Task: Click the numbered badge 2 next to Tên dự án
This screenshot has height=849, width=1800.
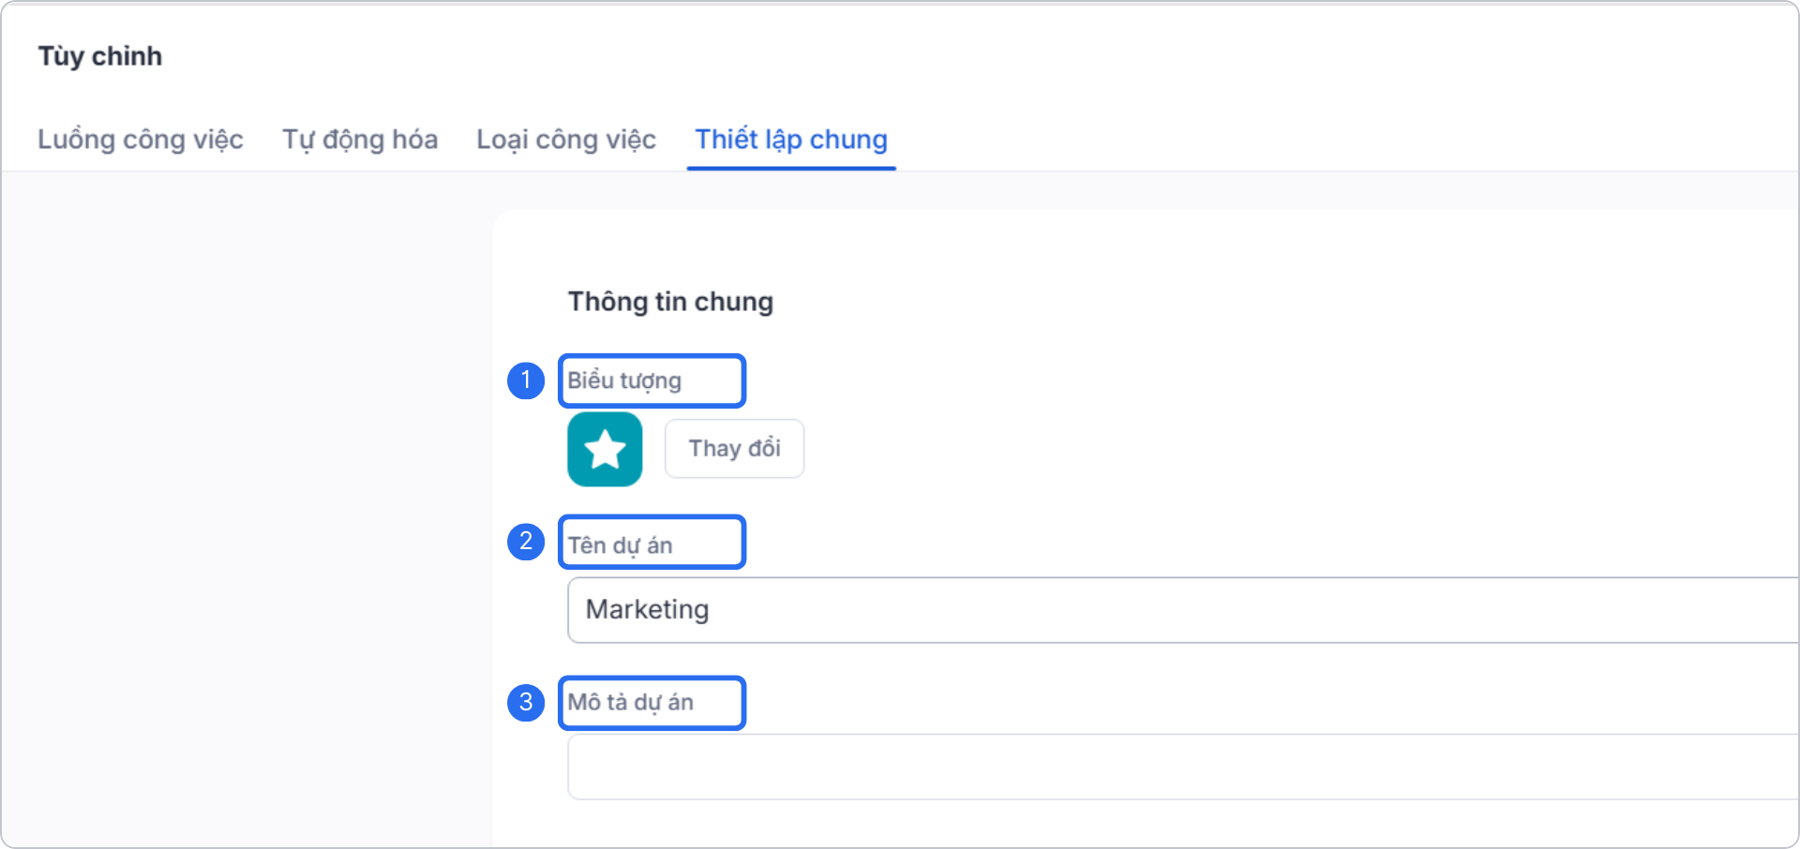Action: click(527, 542)
